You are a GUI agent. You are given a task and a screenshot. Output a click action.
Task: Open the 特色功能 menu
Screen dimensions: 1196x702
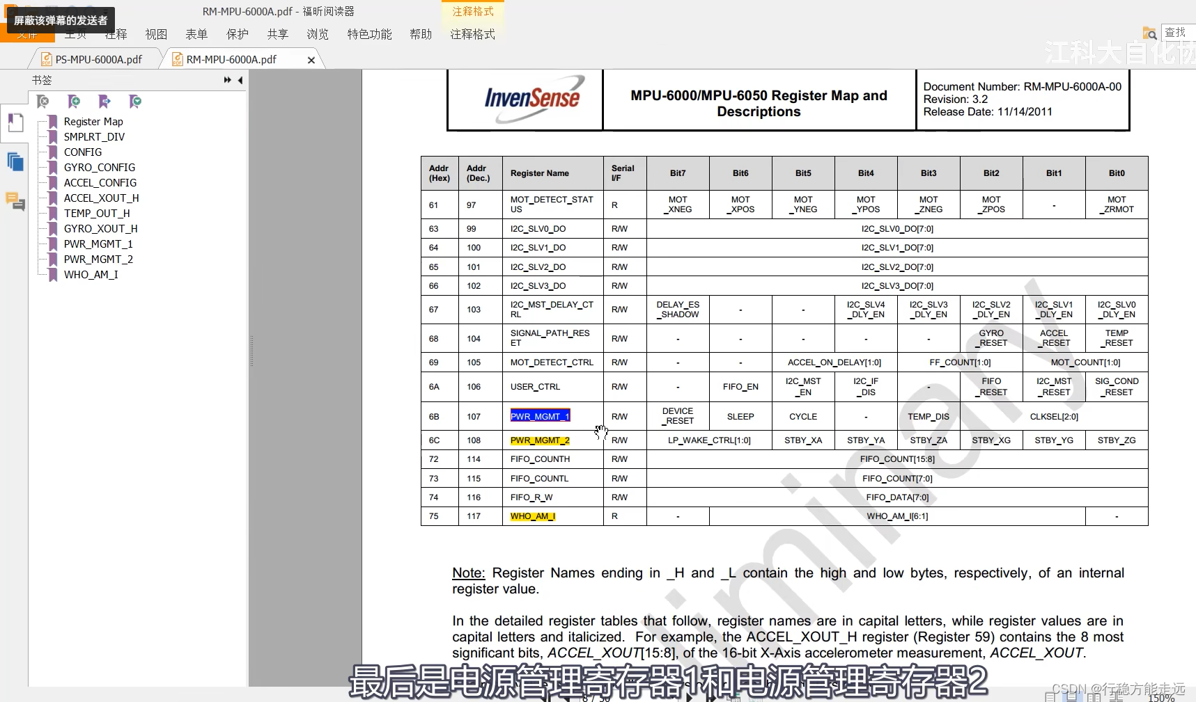tap(369, 34)
